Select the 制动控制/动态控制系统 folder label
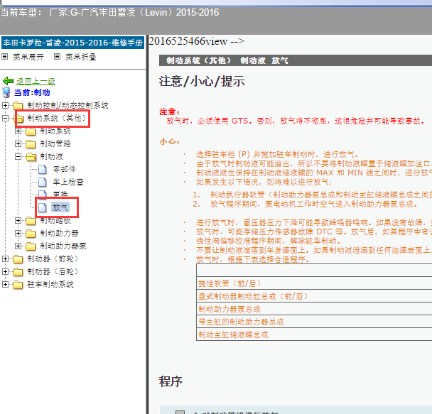This screenshot has width=432, height=414. tap(67, 105)
